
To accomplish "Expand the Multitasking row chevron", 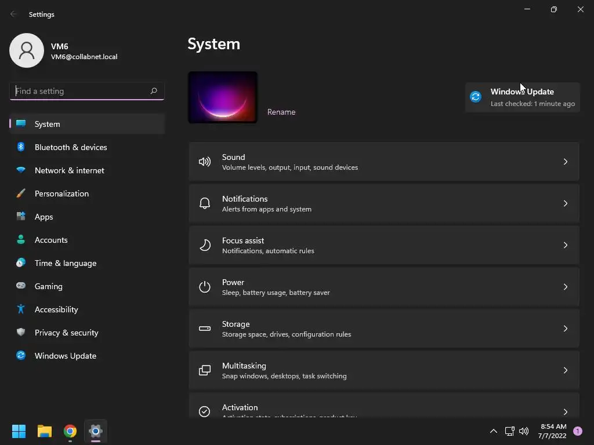I will pos(565,370).
